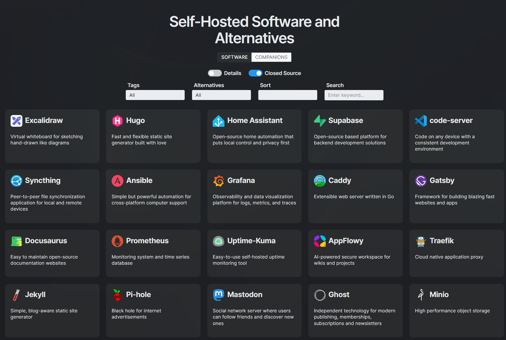This screenshot has width=506, height=340.
Task: Click the Prometheus flame icon
Action: [117, 241]
